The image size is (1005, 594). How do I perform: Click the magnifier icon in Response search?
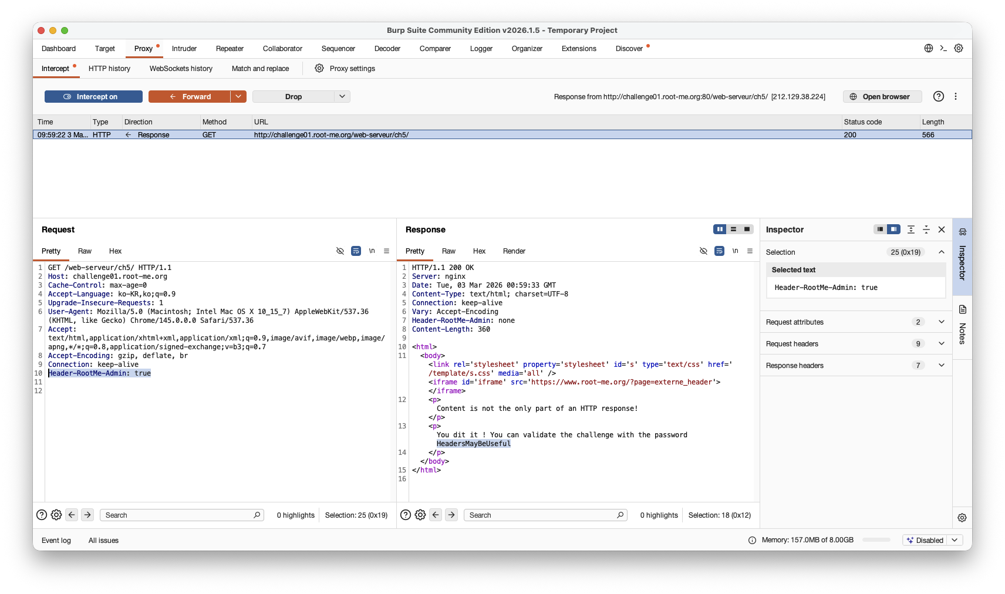(620, 515)
